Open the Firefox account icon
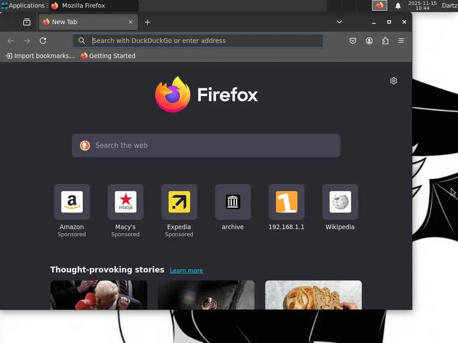The width and height of the screenshot is (458, 343). (369, 41)
